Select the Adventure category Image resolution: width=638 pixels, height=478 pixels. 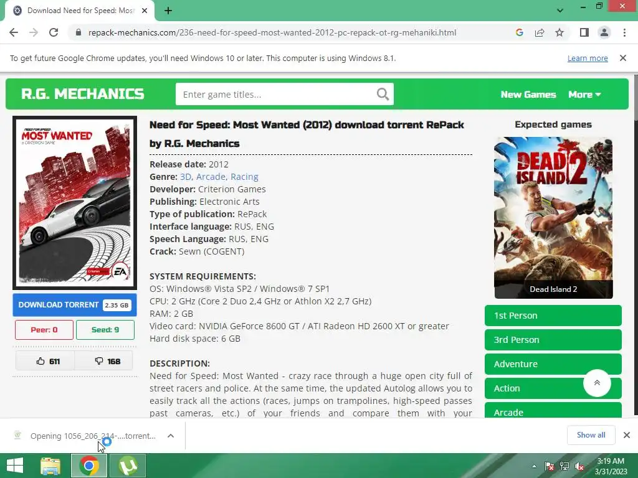point(553,364)
